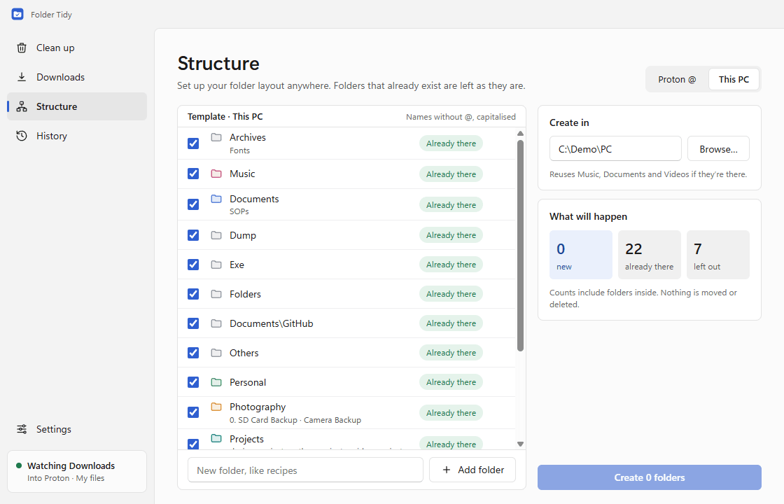This screenshot has height=504, width=784.
Task: Click the green Watching Downloads status dot
Action: tap(19, 465)
